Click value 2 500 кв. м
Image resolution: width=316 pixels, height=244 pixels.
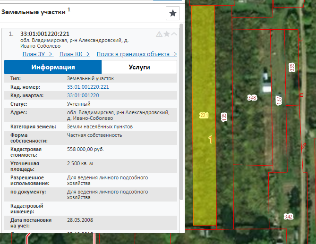(80, 163)
